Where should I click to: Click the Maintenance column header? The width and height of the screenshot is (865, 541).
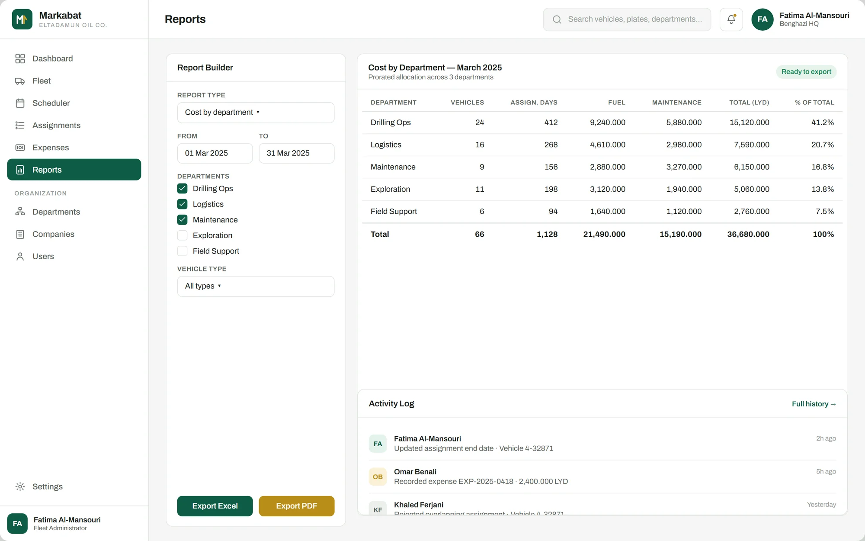676,103
